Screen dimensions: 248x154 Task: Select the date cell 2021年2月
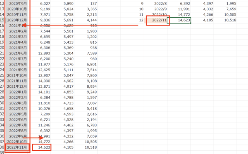[x=17, y=31]
